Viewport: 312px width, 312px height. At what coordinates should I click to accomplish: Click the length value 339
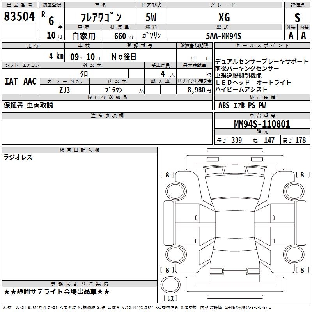[236, 140]
